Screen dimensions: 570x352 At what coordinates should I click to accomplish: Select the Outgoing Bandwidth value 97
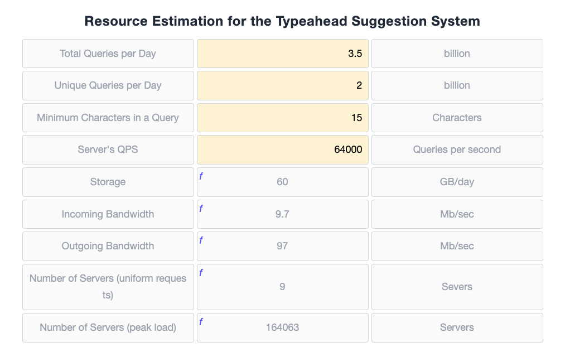coord(282,246)
